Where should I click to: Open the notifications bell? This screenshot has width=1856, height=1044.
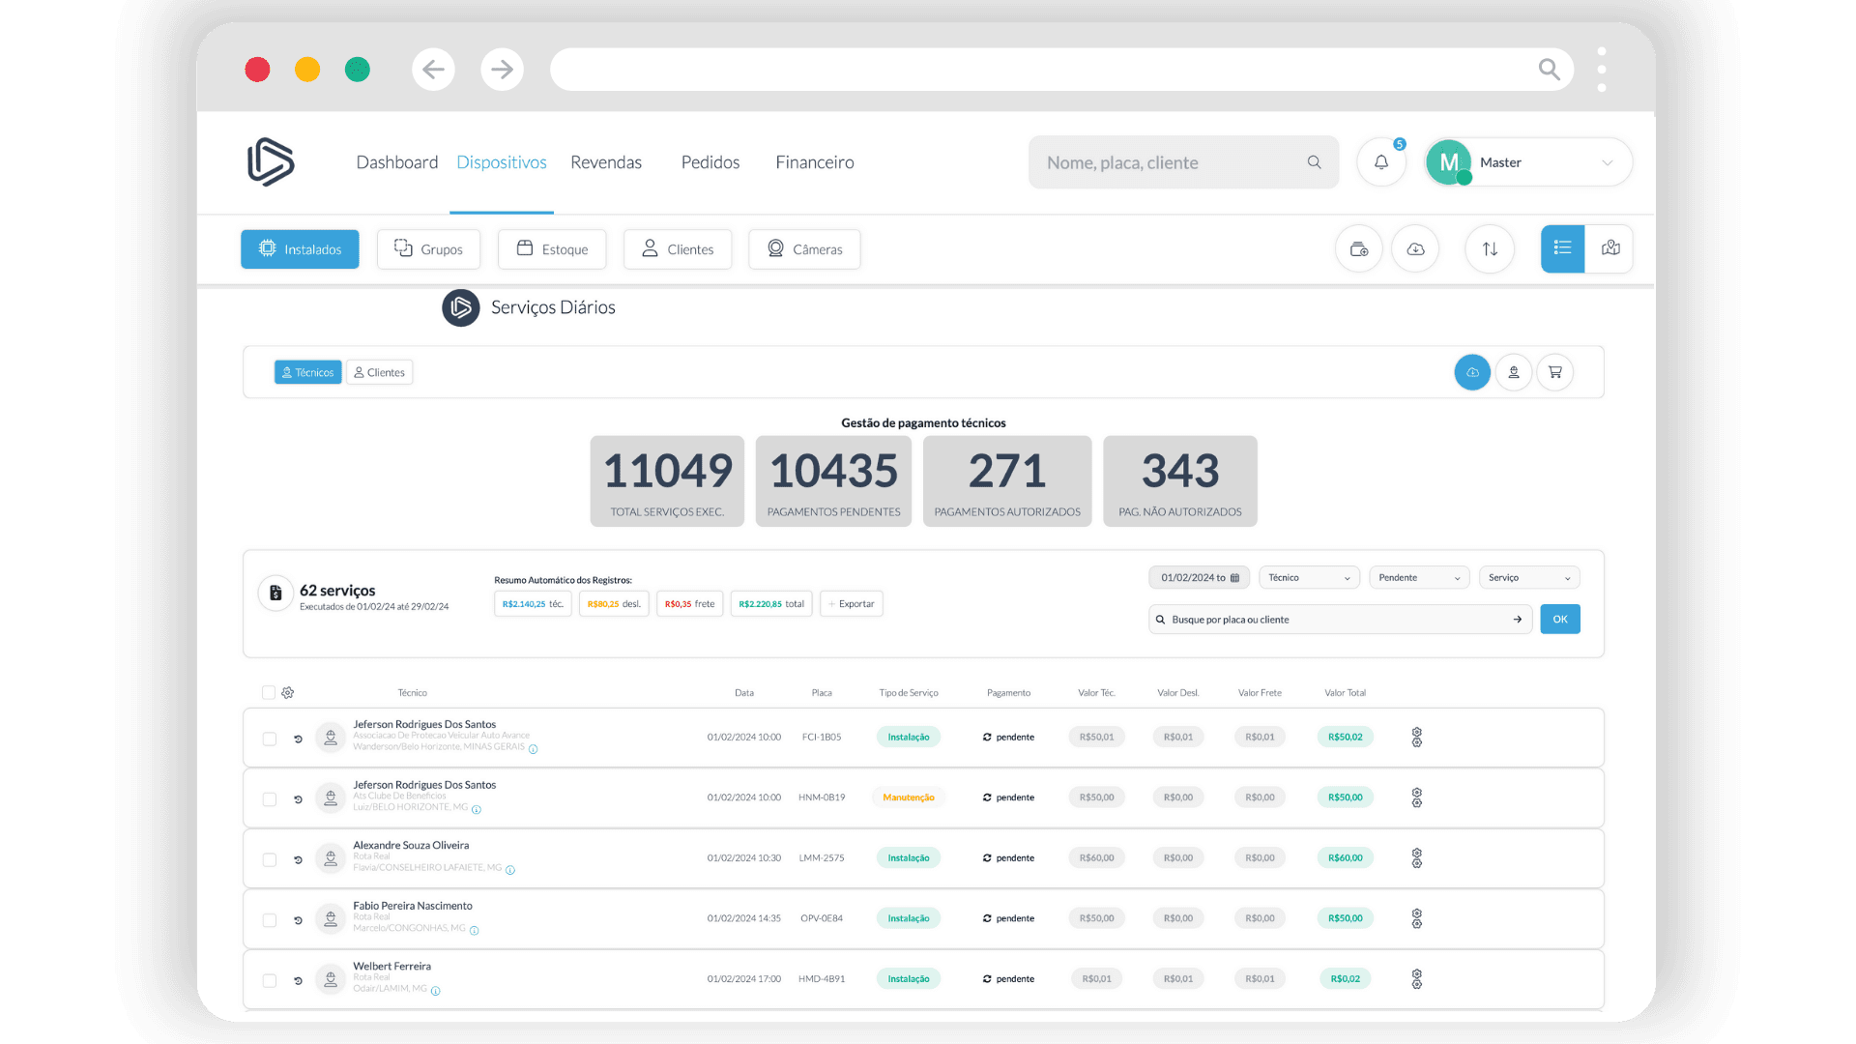click(x=1380, y=162)
